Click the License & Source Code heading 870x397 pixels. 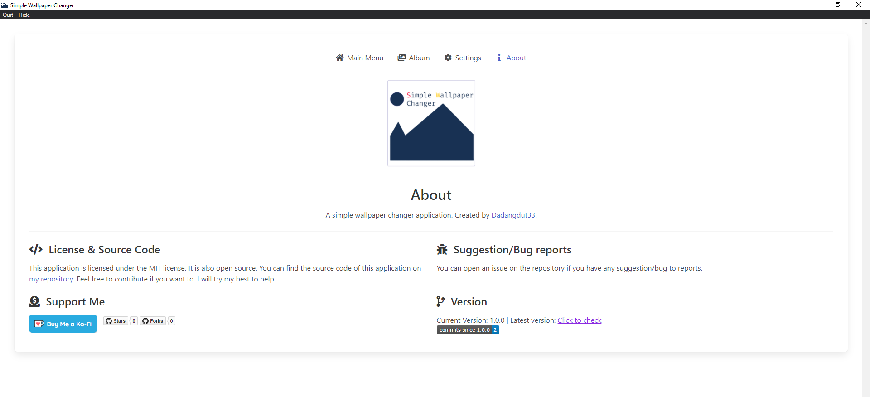pyautogui.click(x=105, y=250)
